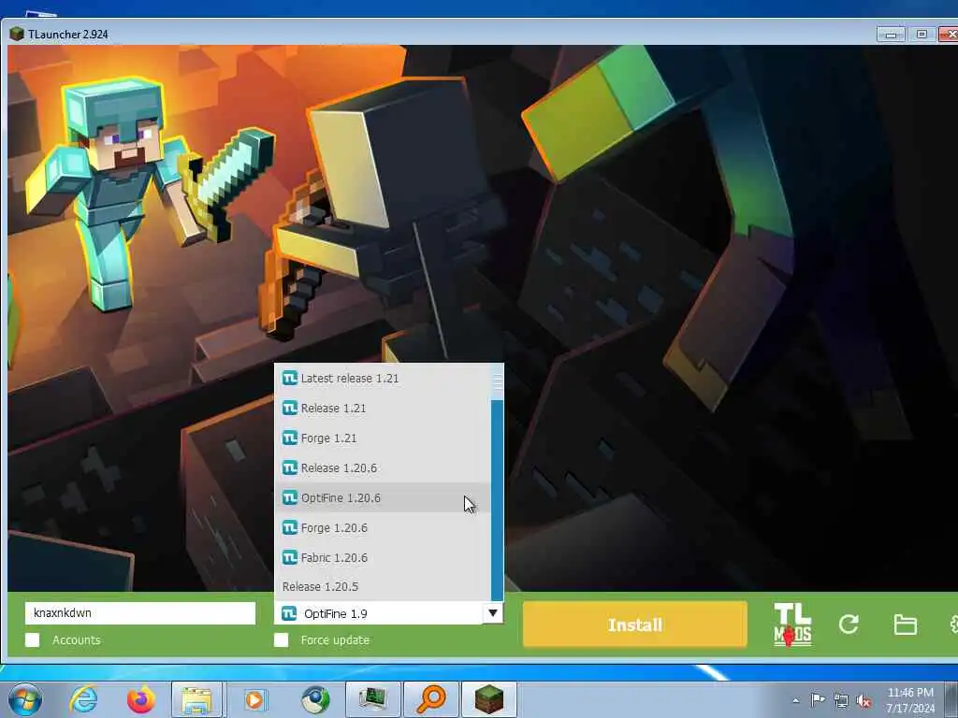
Task: Open the monitor app taskbar icon
Action: click(x=372, y=699)
